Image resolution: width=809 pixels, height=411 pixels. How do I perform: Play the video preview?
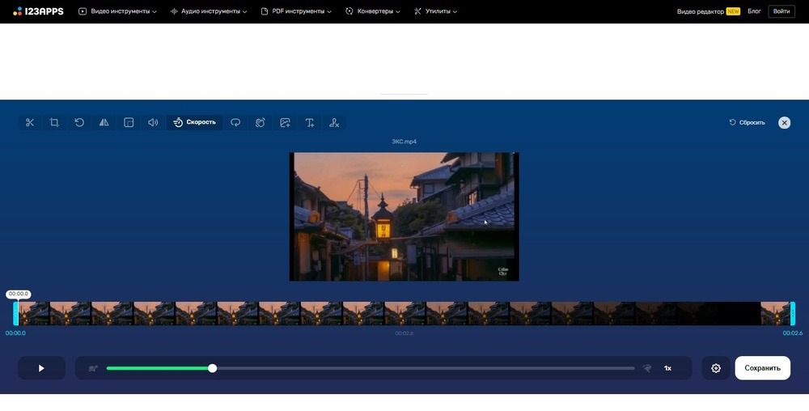[41, 368]
